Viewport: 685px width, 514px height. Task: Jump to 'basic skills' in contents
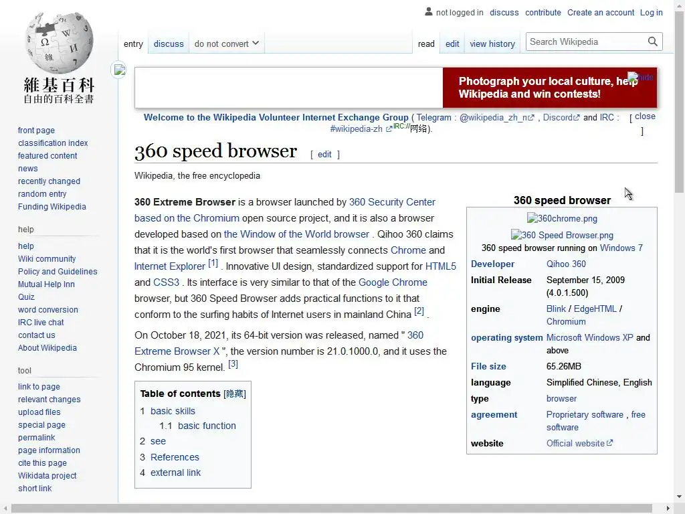pos(173,411)
